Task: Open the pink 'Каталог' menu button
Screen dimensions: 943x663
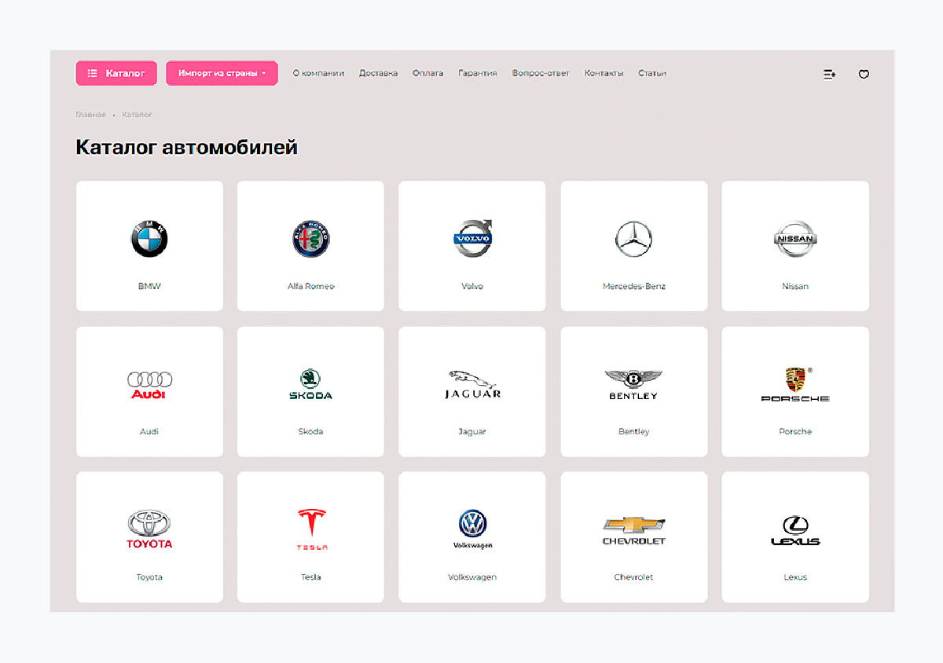Action: point(116,73)
